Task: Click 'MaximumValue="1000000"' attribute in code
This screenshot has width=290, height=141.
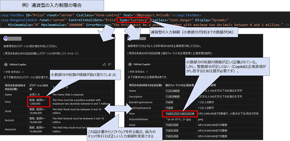Action: 63,25
